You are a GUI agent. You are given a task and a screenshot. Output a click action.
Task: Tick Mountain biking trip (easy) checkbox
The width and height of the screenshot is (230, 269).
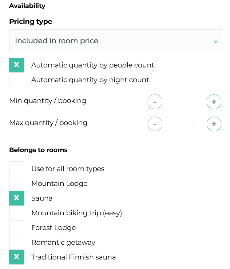tap(17, 213)
